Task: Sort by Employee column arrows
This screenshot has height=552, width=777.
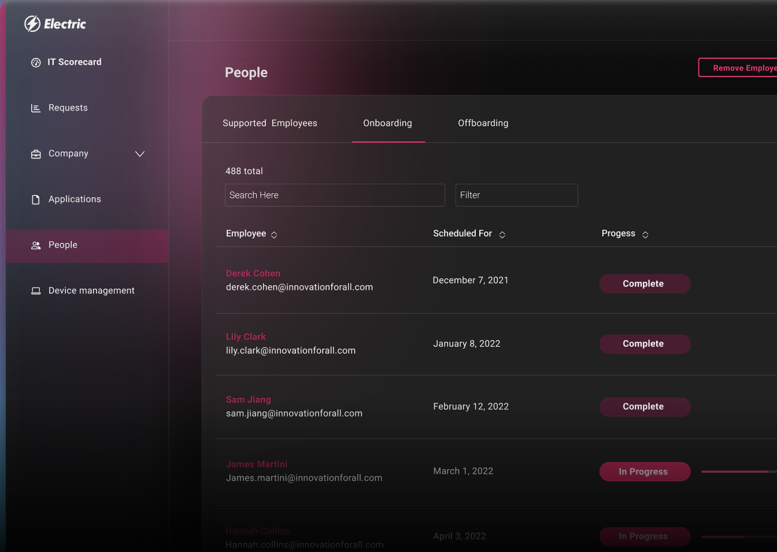Action: coord(274,235)
